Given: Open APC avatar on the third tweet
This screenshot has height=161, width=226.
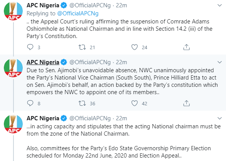Looking at the screenshot, I should [13, 124].
